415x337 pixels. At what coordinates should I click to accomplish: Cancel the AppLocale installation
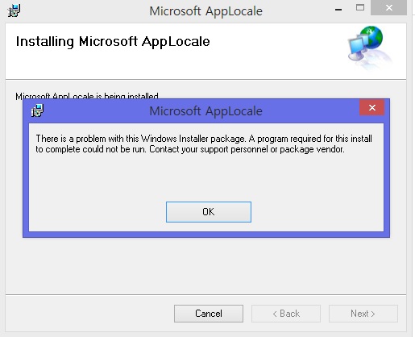coord(209,314)
